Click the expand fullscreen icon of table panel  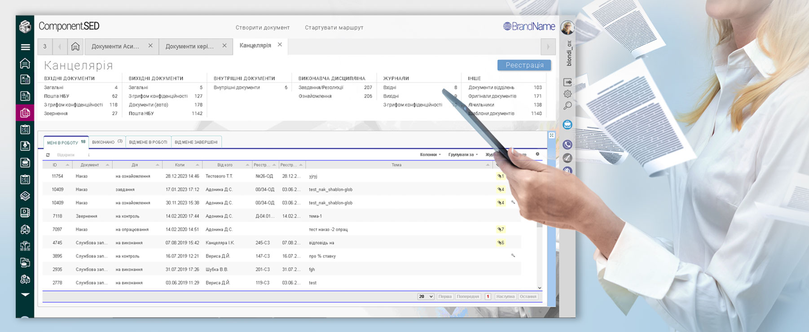pos(552,135)
